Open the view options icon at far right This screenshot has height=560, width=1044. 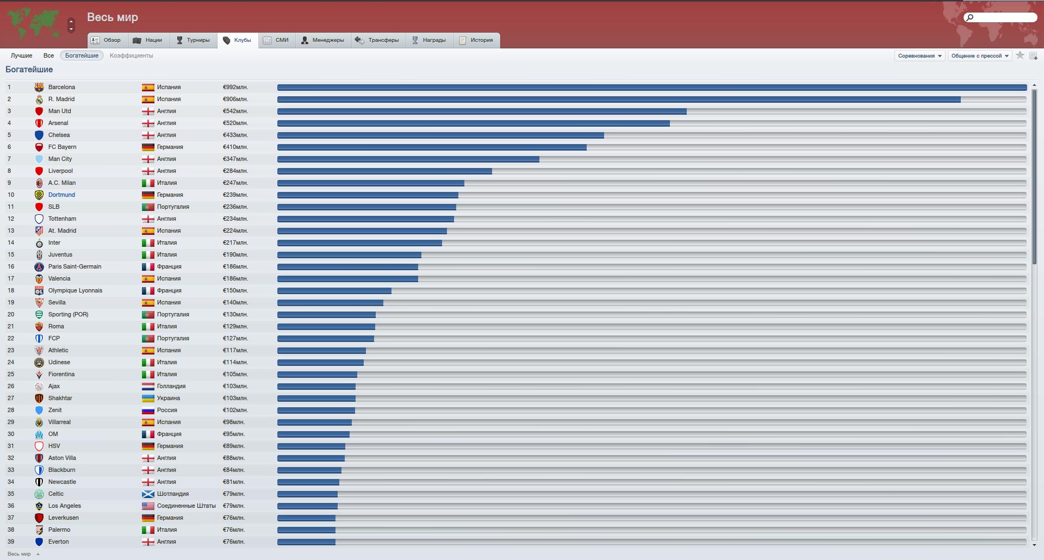[x=1034, y=55]
